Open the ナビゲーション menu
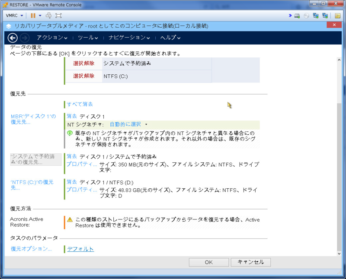This screenshot has height=279, width=346. [129, 38]
